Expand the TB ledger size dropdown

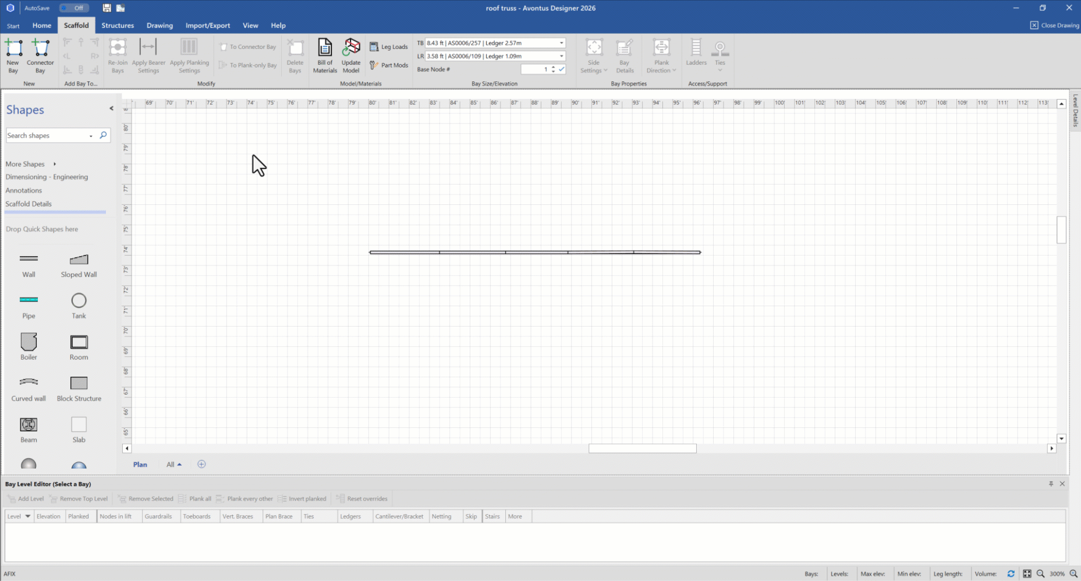[561, 43]
